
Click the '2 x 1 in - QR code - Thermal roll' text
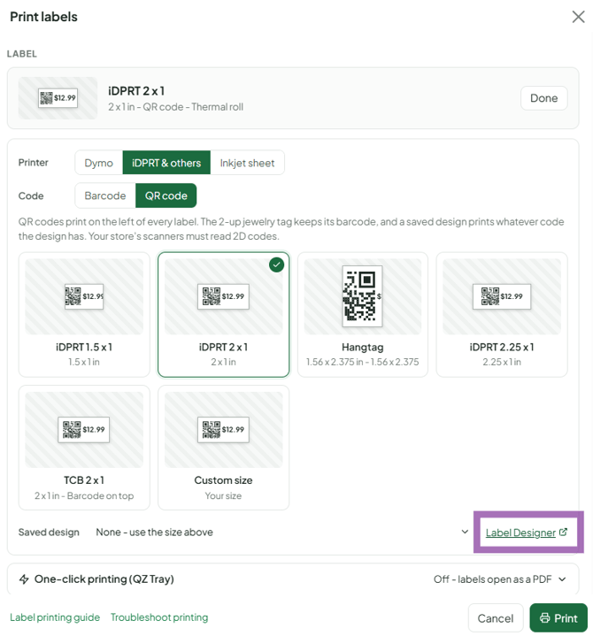(176, 107)
